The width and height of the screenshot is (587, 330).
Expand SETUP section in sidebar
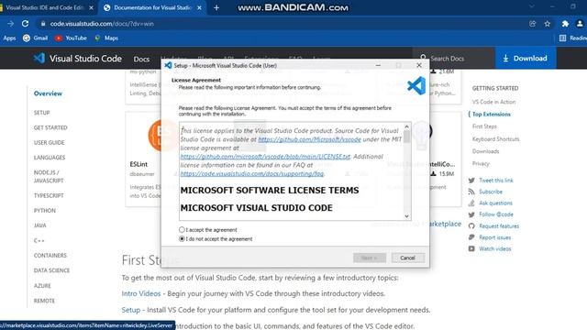[x=41, y=113]
